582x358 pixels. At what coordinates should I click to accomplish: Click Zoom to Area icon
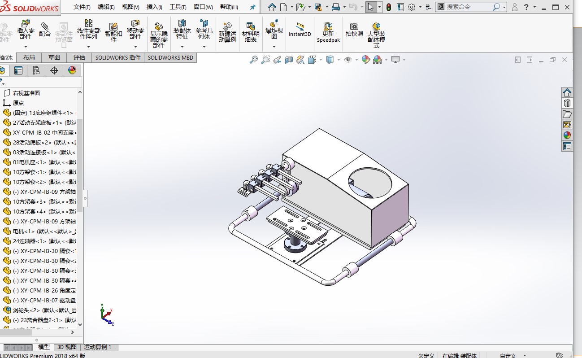click(x=265, y=60)
